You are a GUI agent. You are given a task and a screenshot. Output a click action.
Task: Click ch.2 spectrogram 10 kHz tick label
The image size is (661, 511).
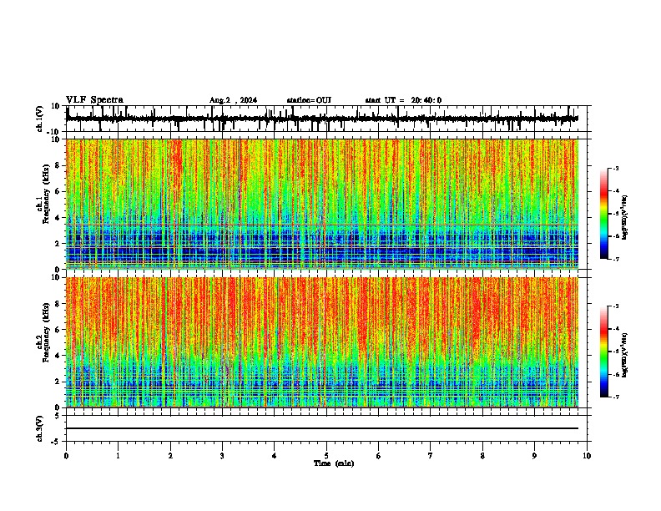pos(56,277)
